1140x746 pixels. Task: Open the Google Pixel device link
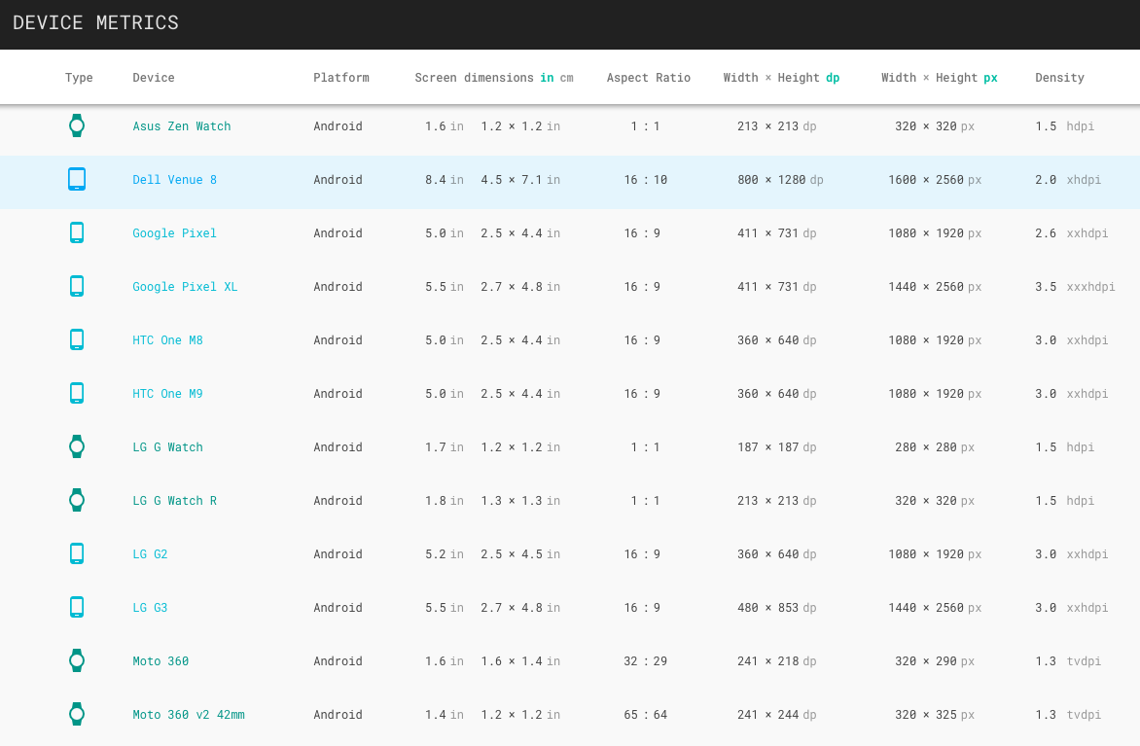point(174,233)
